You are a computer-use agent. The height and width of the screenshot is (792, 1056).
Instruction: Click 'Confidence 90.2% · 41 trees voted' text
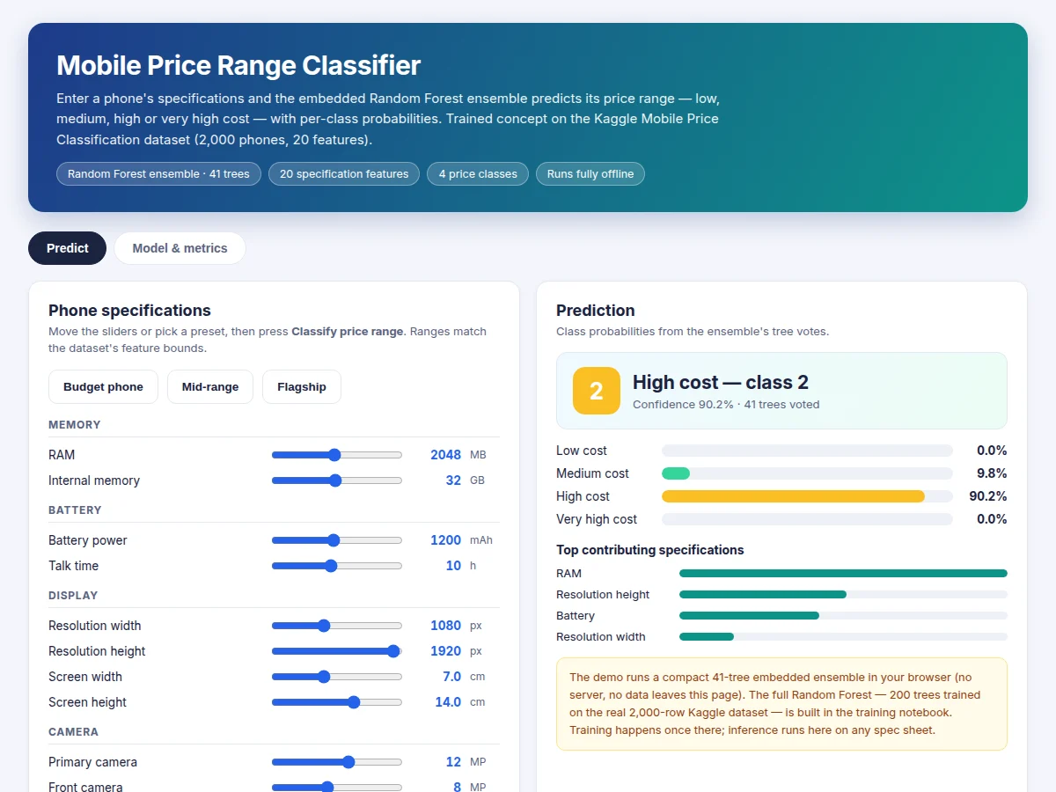(x=726, y=405)
